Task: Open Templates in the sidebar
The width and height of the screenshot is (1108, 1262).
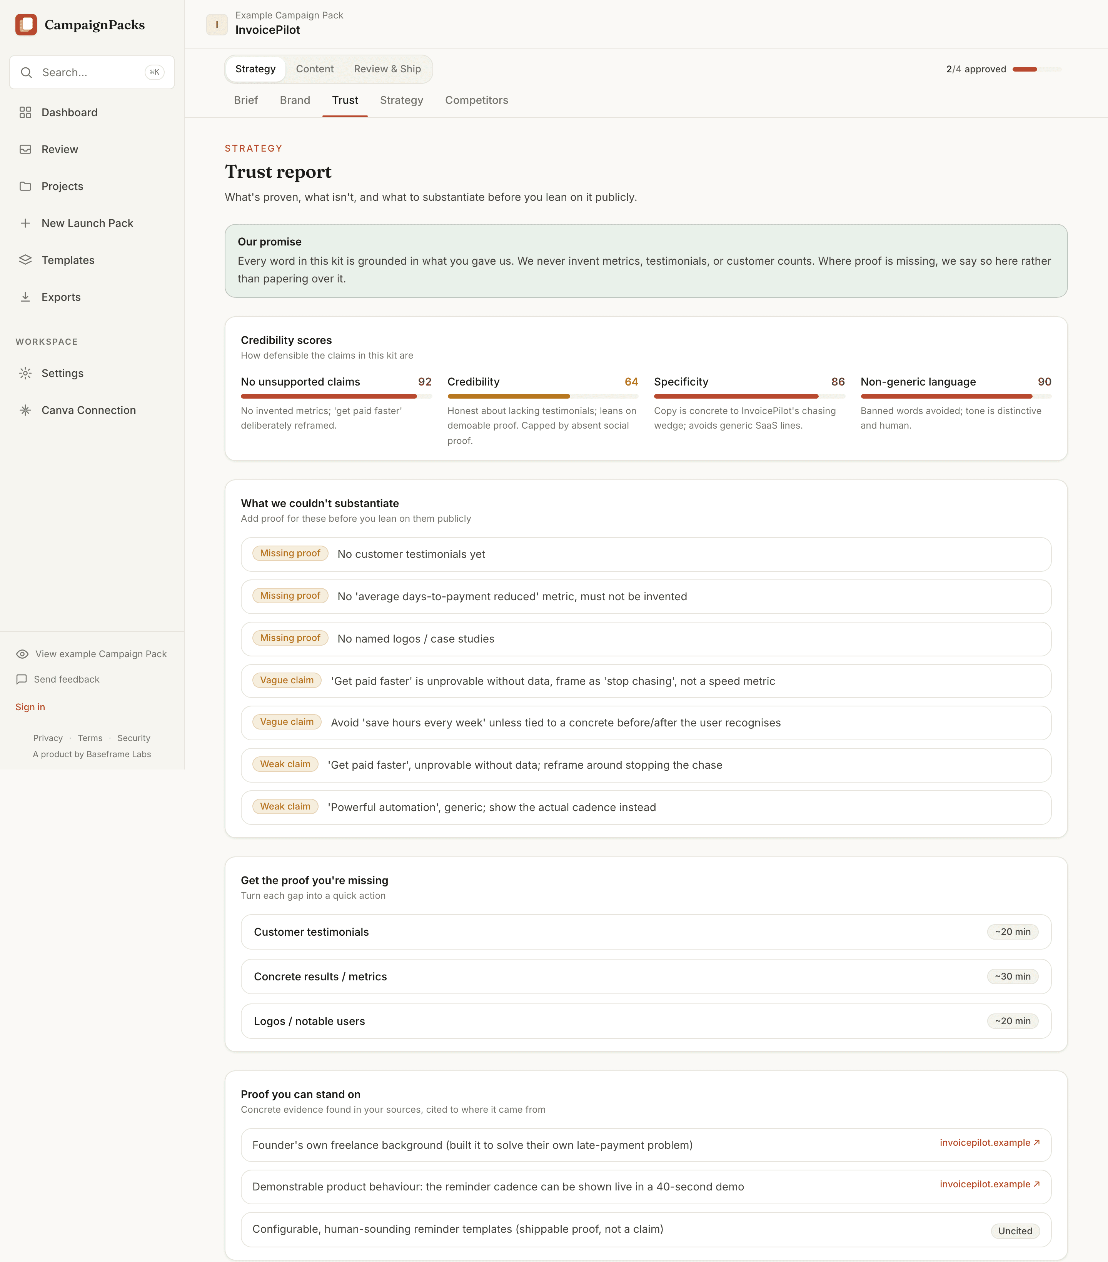Action: 92,260
